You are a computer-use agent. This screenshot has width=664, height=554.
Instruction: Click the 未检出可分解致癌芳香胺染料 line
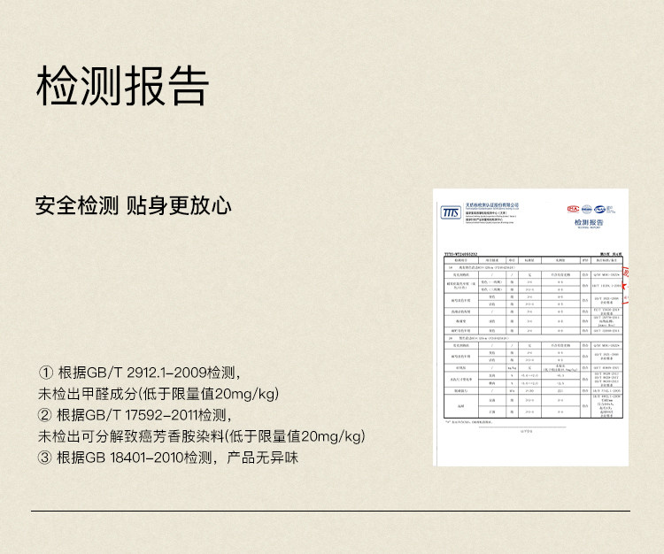pos(202,436)
